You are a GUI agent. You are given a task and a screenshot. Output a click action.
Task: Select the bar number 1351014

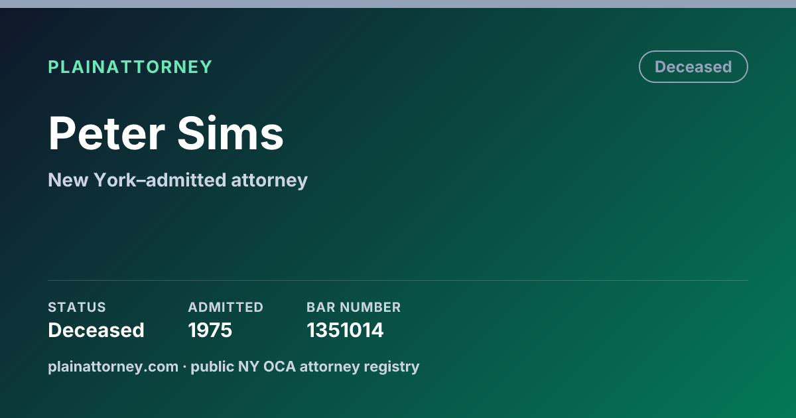pos(345,330)
